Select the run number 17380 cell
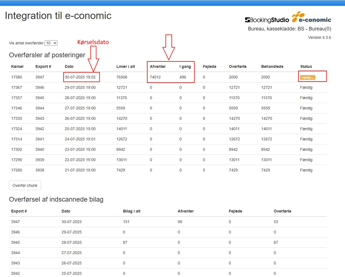Image resolution: width=345 pixels, height=277 pixels. click(x=17, y=77)
